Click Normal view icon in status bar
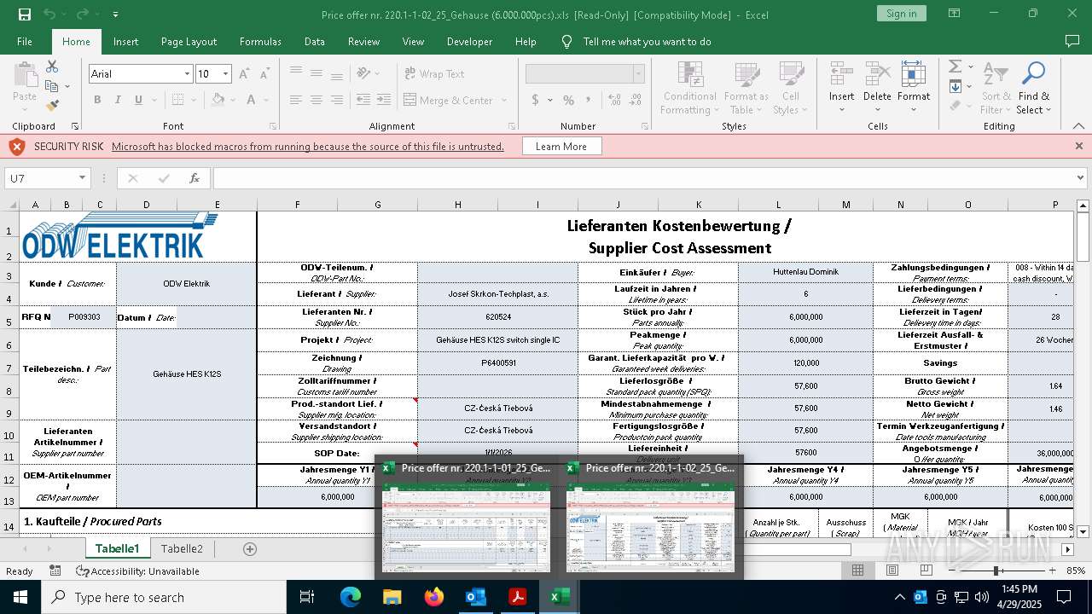Screen dimensions: 1092x614 tap(858, 571)
